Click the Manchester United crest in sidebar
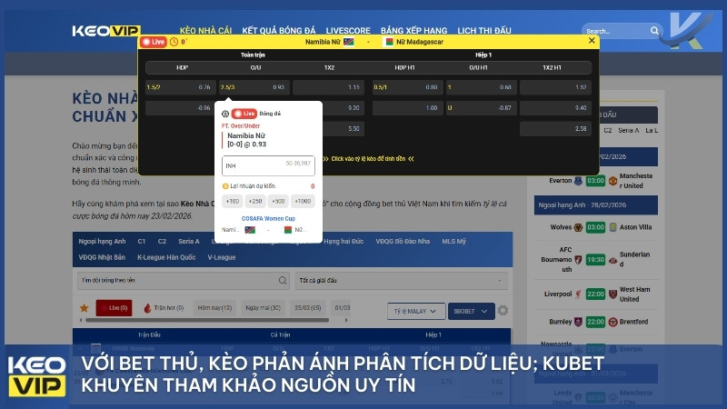The image size is (727, 409). 612,181
